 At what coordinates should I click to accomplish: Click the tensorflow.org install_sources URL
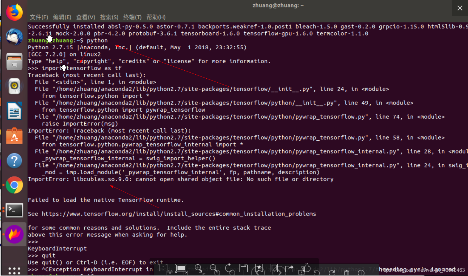pos(179,214)
